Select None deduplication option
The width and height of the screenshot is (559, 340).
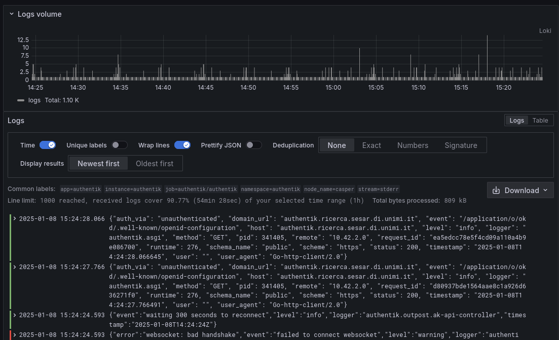tap(337, 145)
